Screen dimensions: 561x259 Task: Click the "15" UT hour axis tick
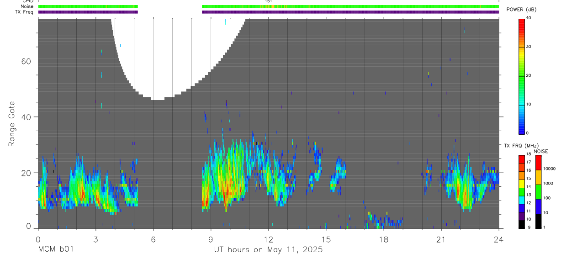[326, 239]
